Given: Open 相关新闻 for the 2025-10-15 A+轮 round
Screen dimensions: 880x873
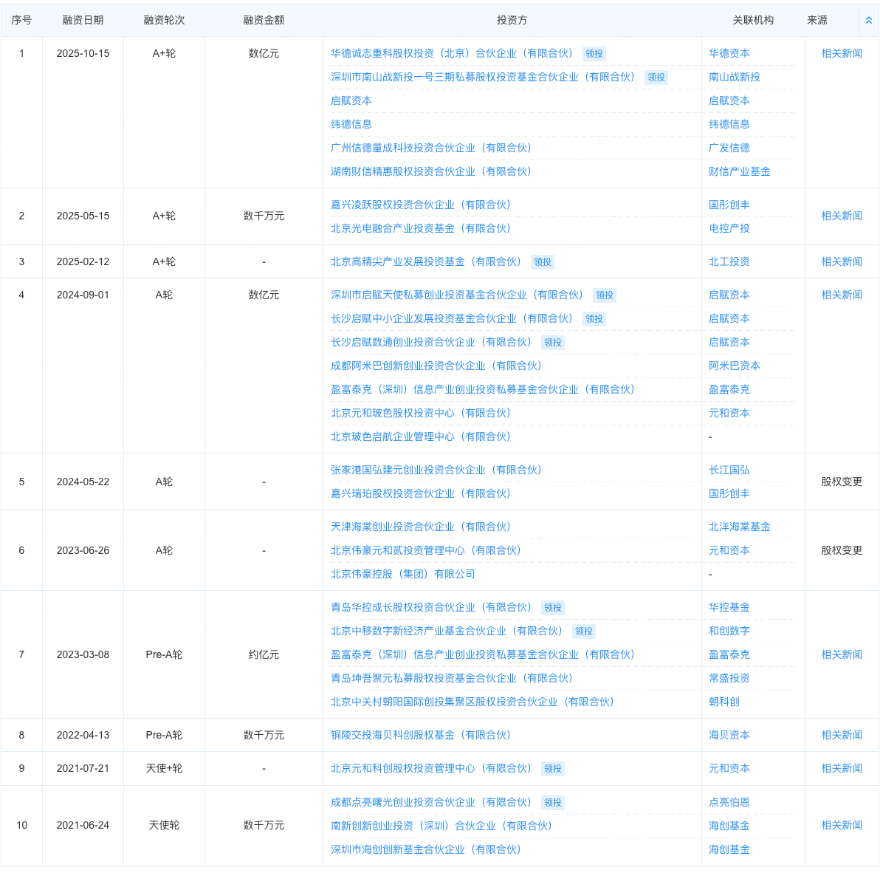Looking at the screenshot, I should coord(840,53).
